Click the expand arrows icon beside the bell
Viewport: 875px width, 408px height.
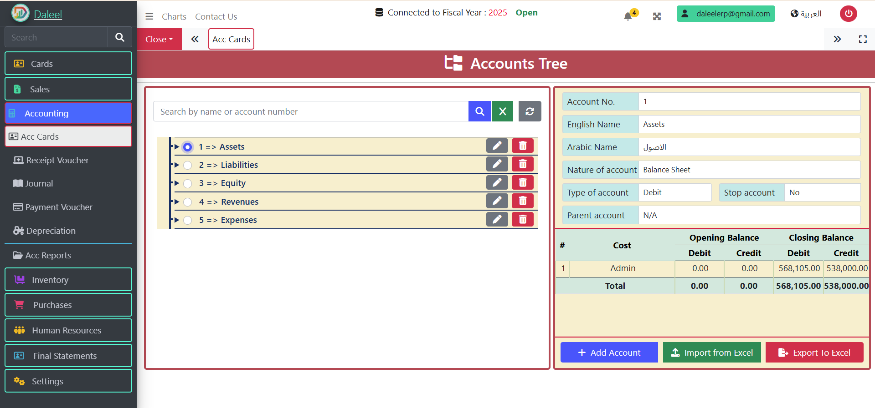[x=657, y=16]
